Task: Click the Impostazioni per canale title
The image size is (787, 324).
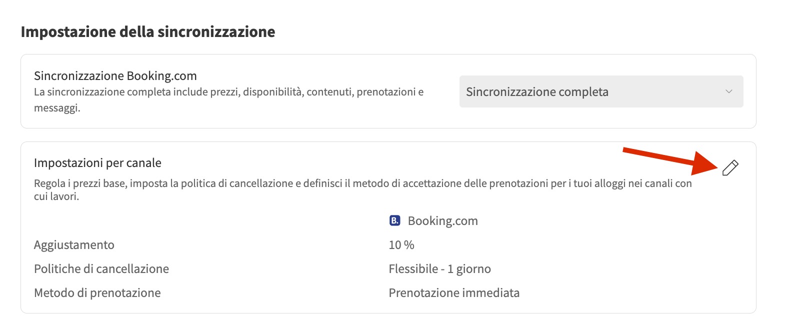Action: (x=97, y=163)
